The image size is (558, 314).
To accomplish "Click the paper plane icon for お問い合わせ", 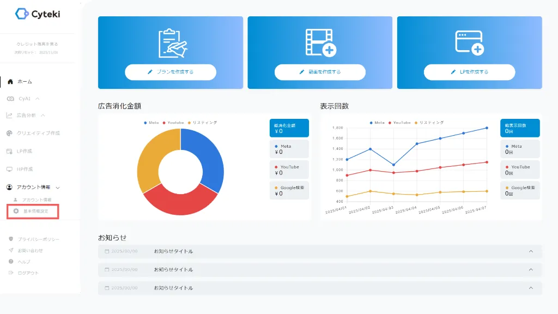I will point(11,251).
